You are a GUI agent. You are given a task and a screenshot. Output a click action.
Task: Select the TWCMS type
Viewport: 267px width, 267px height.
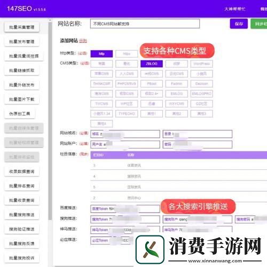coord(101,104)
